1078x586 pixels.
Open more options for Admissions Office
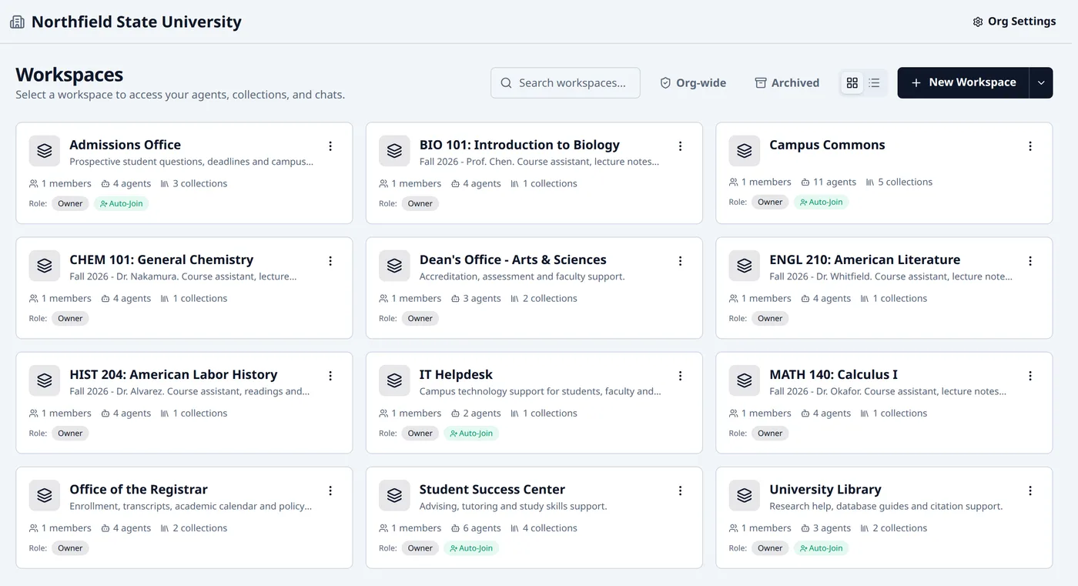point(330,146)
